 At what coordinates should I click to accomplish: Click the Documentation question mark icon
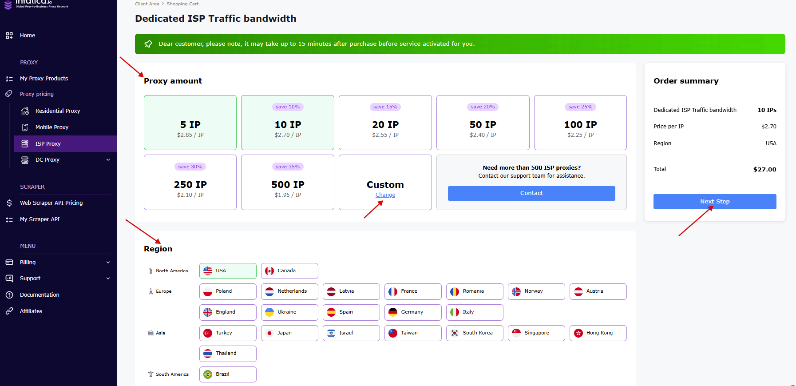(9, 295)
